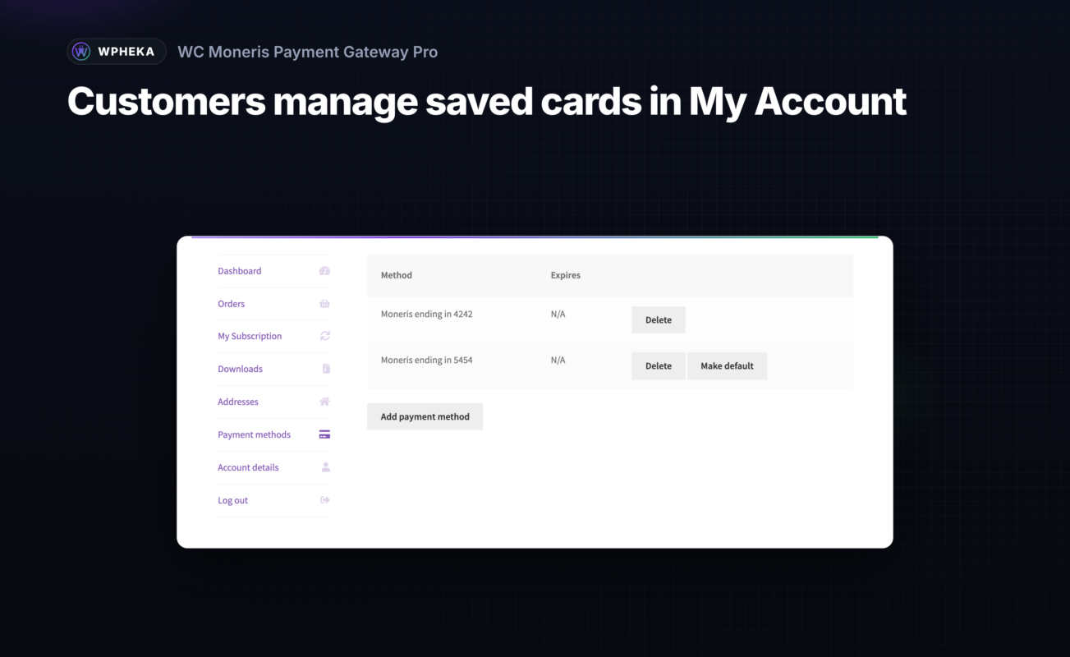Click the Expires column header
Viewport: 1070px width, 657px height.
tap(566, 275)
